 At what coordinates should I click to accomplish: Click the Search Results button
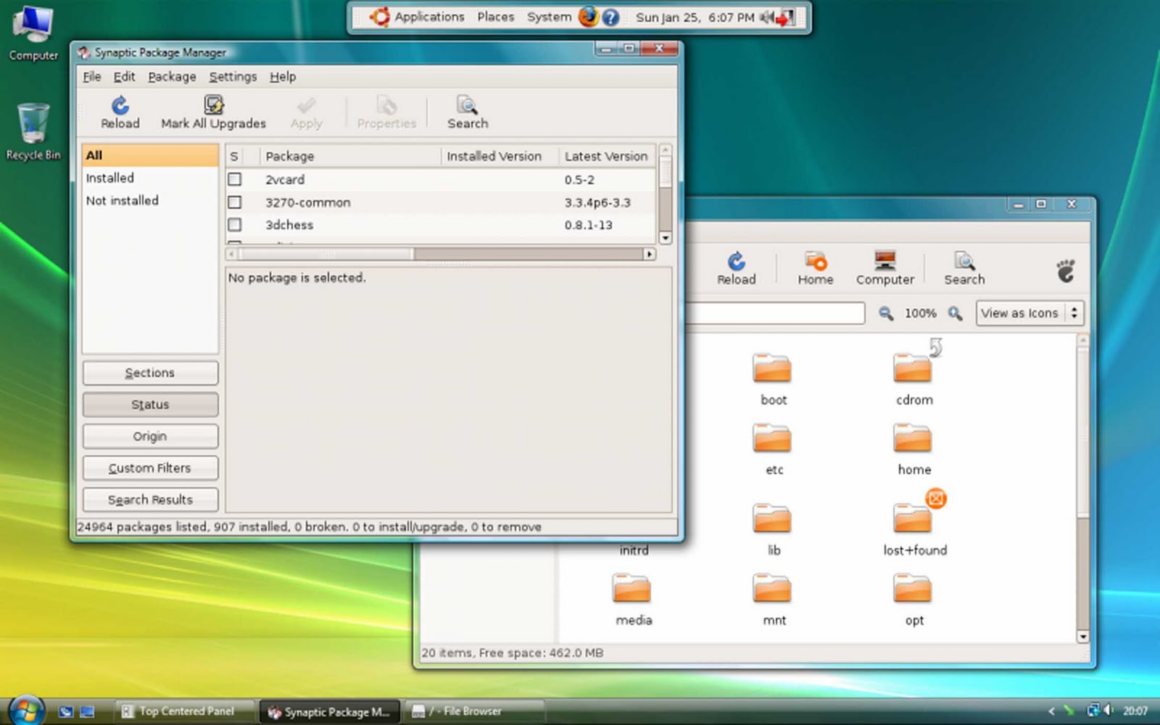[x=150, y=500]
